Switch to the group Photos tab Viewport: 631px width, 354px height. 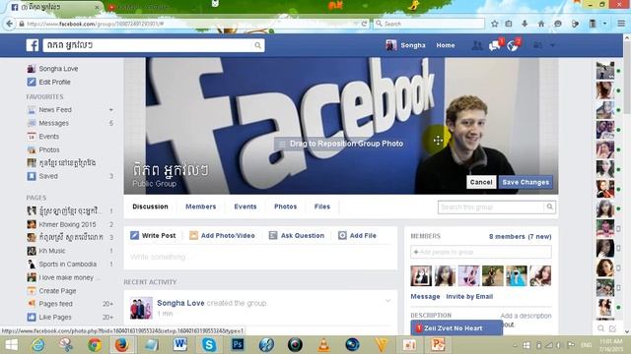coord(285,206)
